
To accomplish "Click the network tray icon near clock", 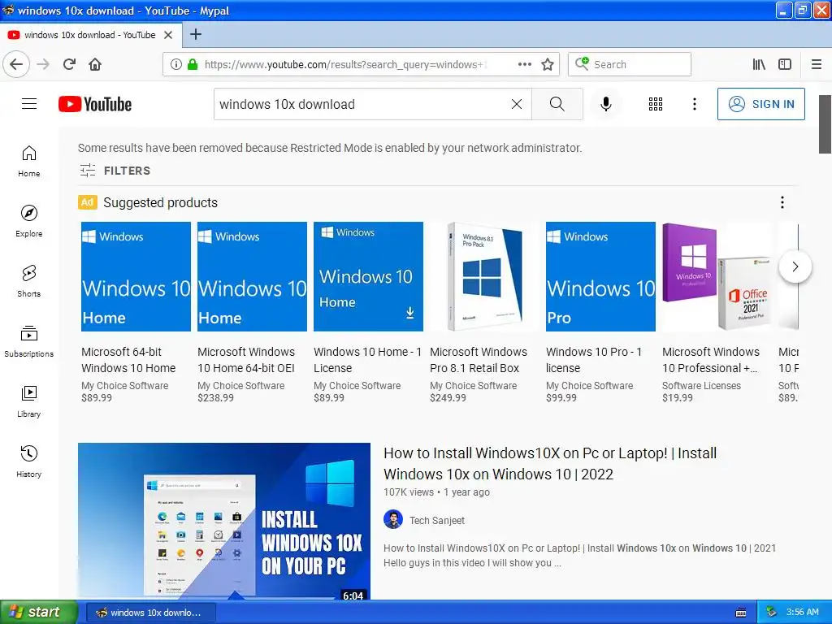I will click(772, 612).
